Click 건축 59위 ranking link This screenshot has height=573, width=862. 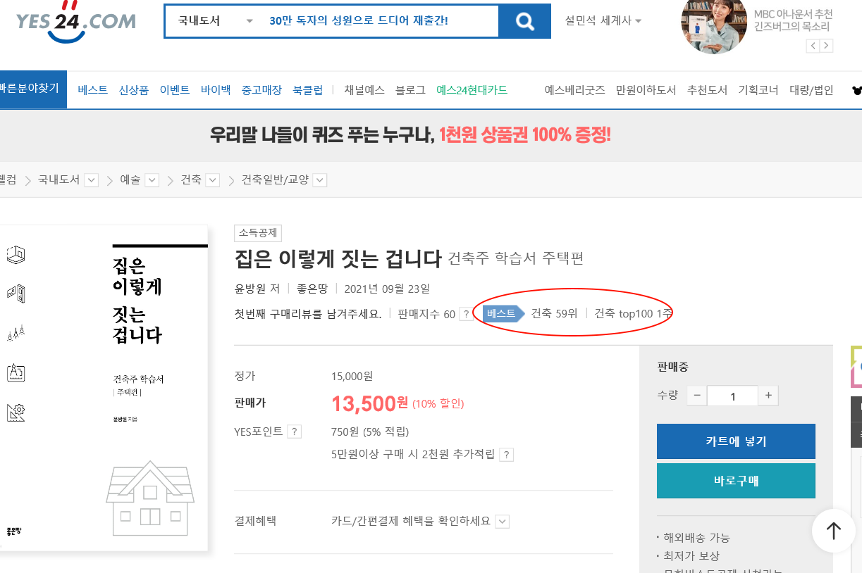pos(554,313)
